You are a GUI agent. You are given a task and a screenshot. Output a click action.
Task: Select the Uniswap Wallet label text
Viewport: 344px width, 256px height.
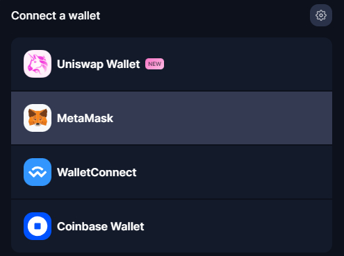(99, 64)
